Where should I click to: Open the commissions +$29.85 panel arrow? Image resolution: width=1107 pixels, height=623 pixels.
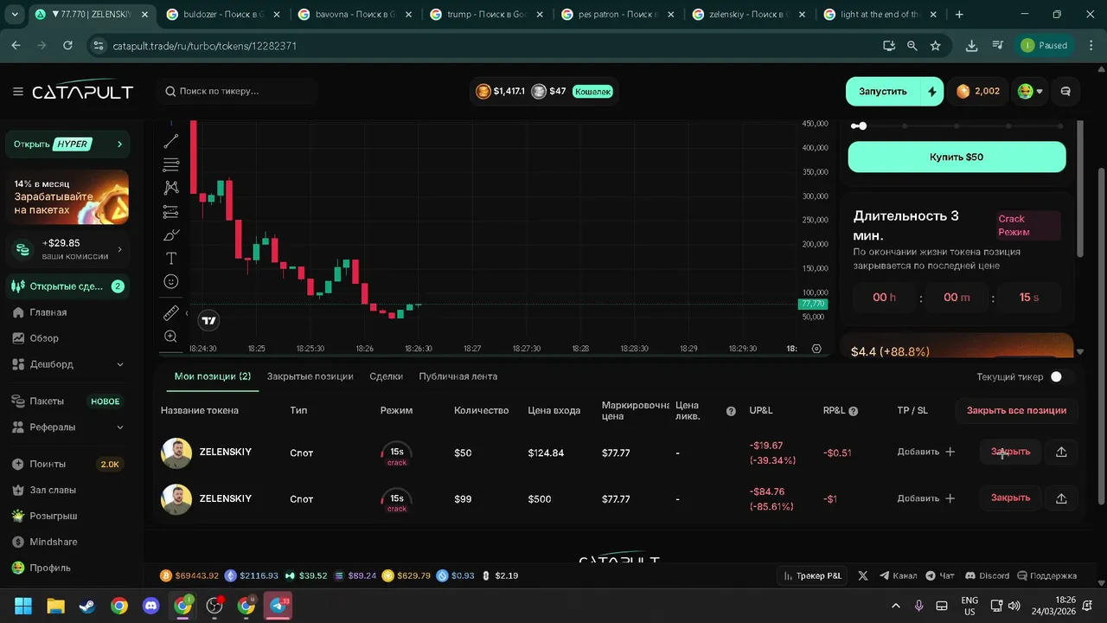(x=119, y=250)
